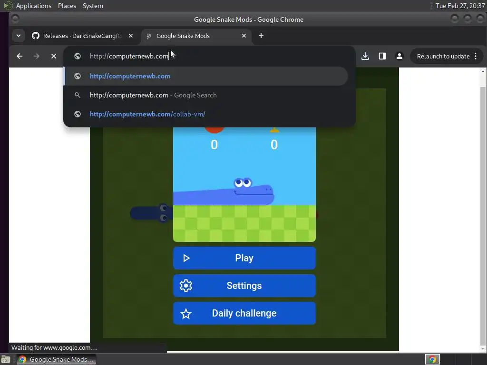487x365 pixels.
Task: Launch the Daily challenge
Action: tap(244, 313)
